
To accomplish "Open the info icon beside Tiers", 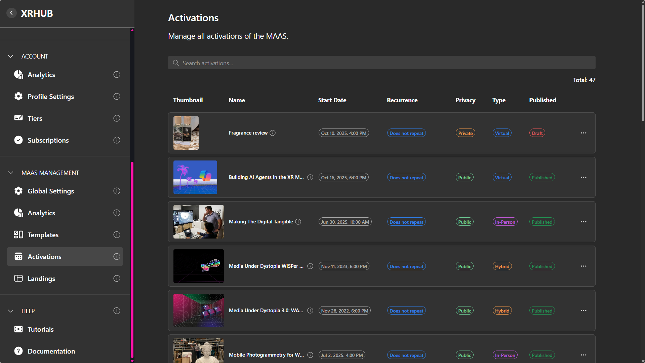I will click(x=117, y=118).
